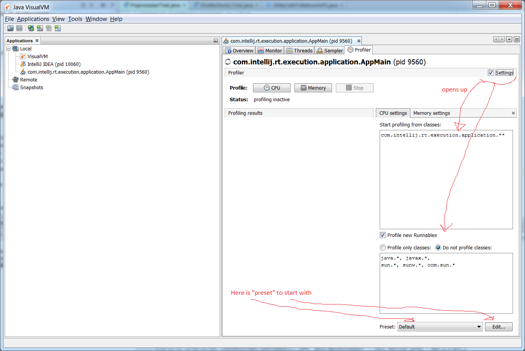
Task: Switch to the CPU settings tab
Action: click(x=393, y=113)
